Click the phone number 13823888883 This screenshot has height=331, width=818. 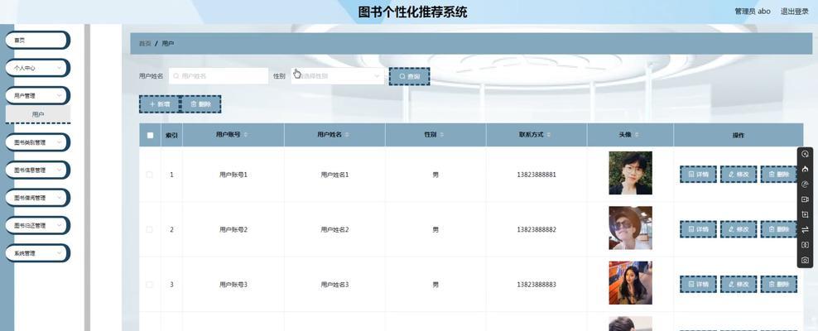[537, 285]
